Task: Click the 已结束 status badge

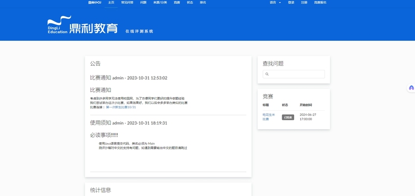Action: [288, 117]
